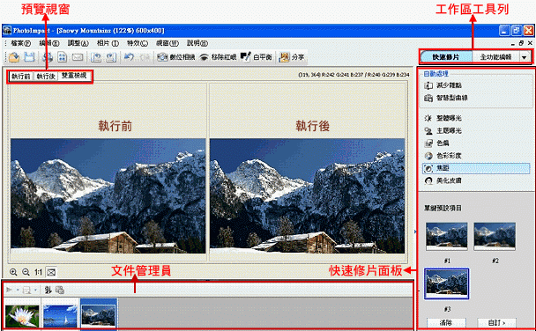Open the 說明(H) help menu
Viewport: 536px width, 331px height.
[197, 43]
